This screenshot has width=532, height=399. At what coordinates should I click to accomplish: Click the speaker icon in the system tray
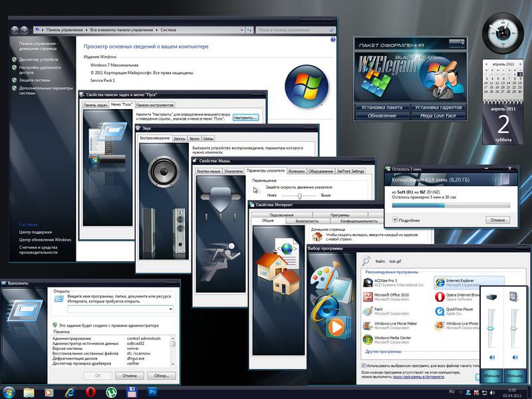click(x=492, y=393)
